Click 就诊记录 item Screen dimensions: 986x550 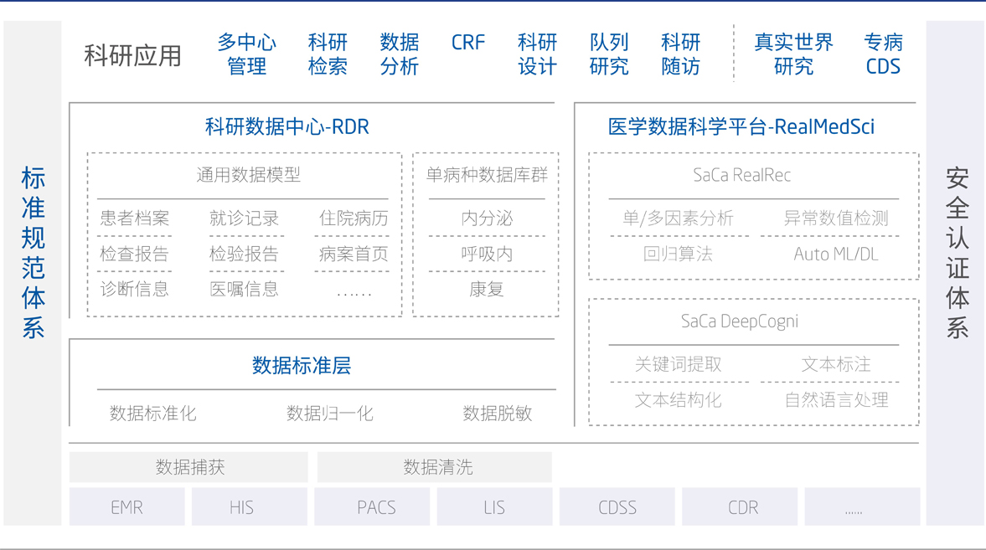coord(244,218)
